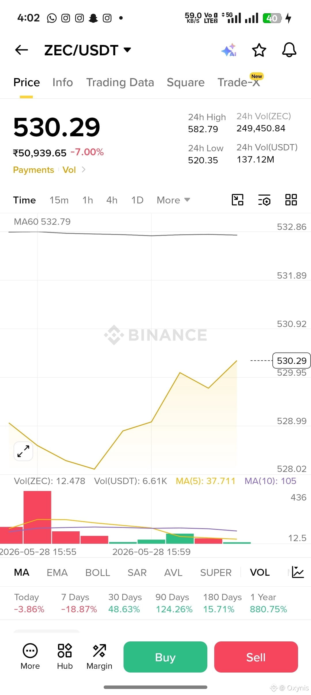311x695 pixels.
Task: Open the AI assistant sparkle icon
Action: [x=229, y=50]
